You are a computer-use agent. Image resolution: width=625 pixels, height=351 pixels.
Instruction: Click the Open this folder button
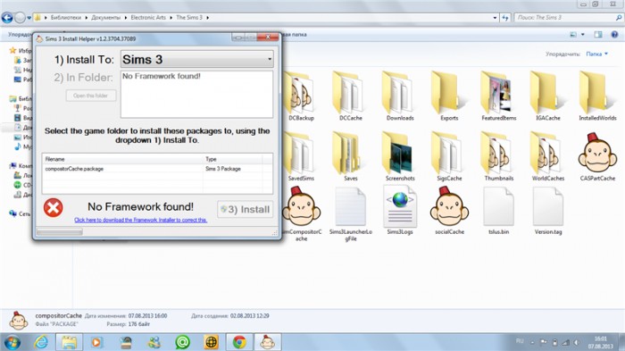(x=91, y=96)
